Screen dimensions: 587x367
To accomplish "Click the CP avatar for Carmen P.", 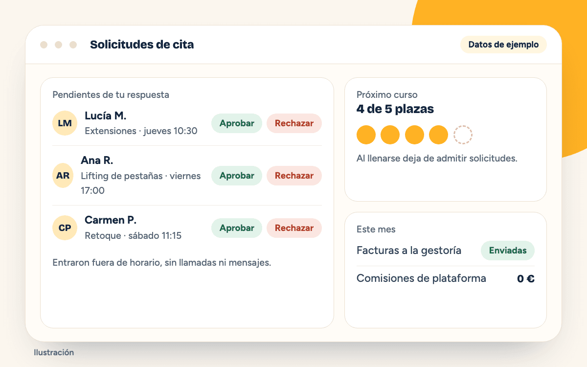I will click(65, 228).
